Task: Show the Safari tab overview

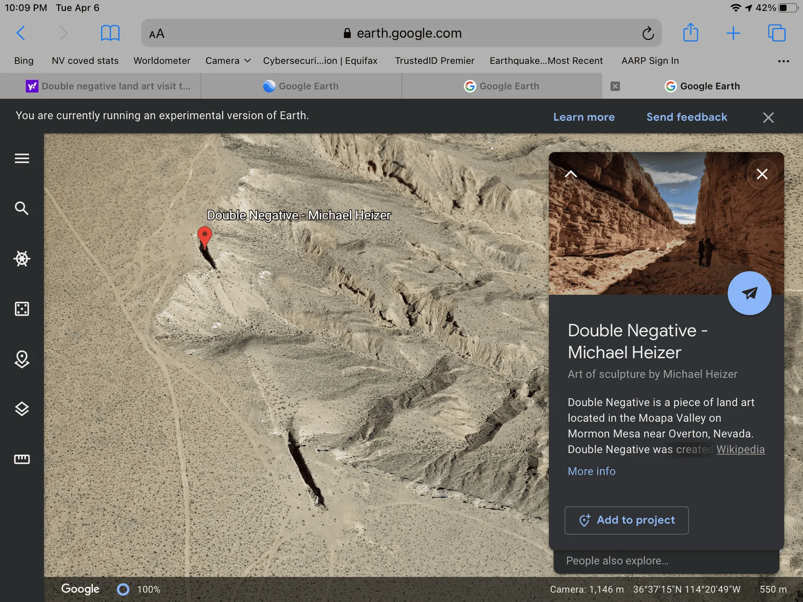Action: click(776, 33)
